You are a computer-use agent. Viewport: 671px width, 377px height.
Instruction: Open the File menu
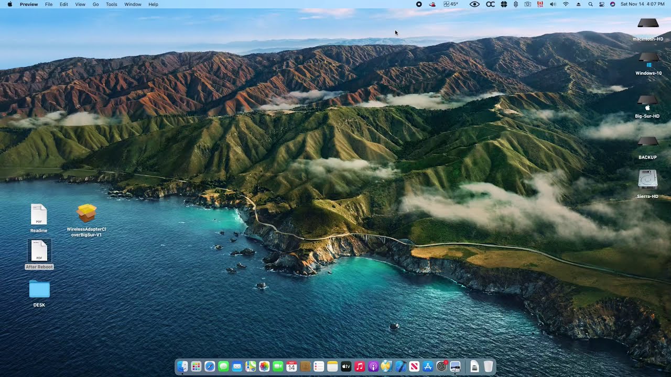(49, 4)
